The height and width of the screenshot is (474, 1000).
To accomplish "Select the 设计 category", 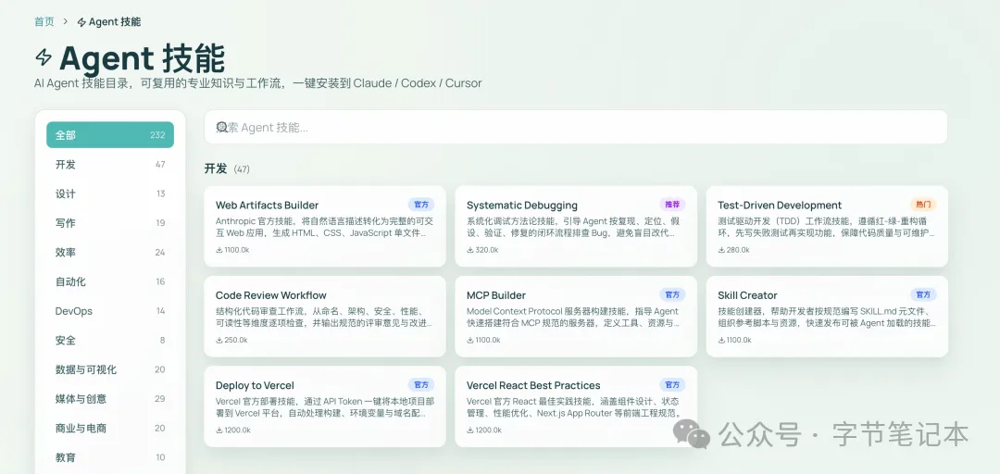I will coord(109,193).
